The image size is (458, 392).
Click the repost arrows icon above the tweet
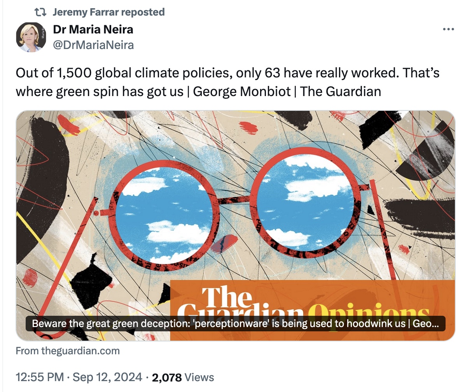pos(39,12)
